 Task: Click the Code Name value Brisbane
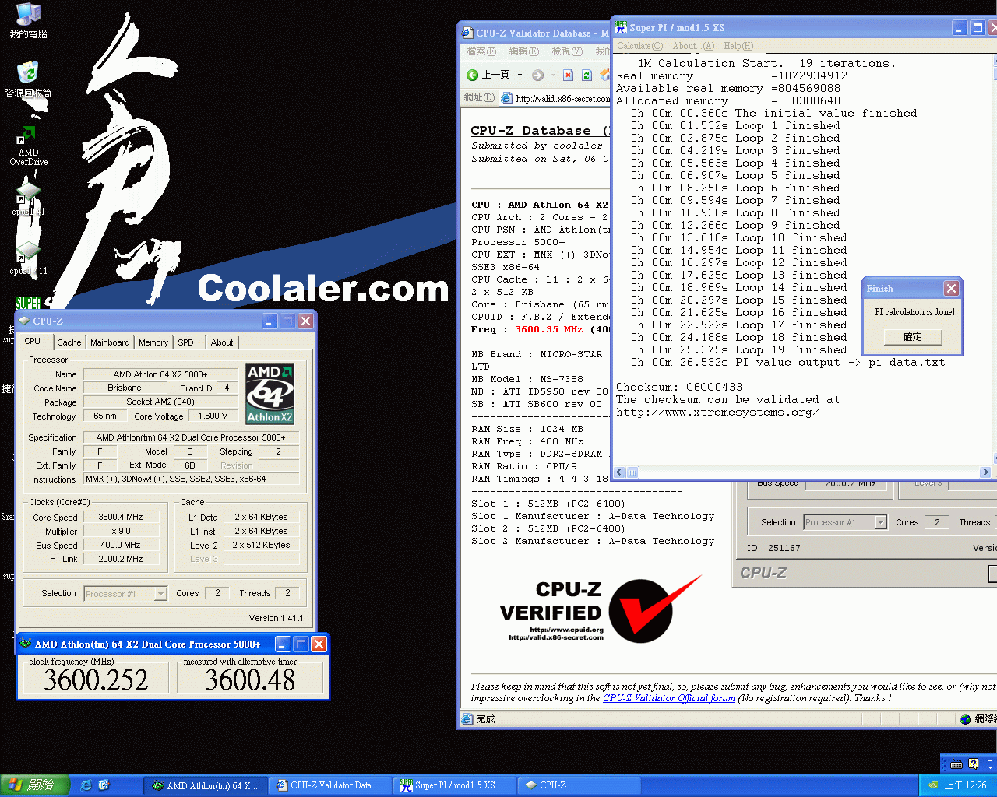[125, 388]
